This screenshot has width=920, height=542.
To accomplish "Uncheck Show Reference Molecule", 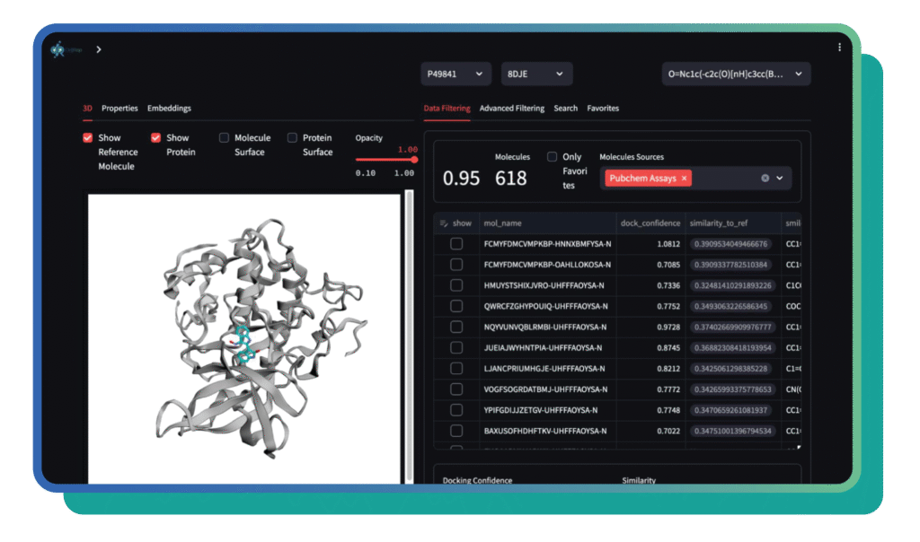I will [x=88, y=138].
